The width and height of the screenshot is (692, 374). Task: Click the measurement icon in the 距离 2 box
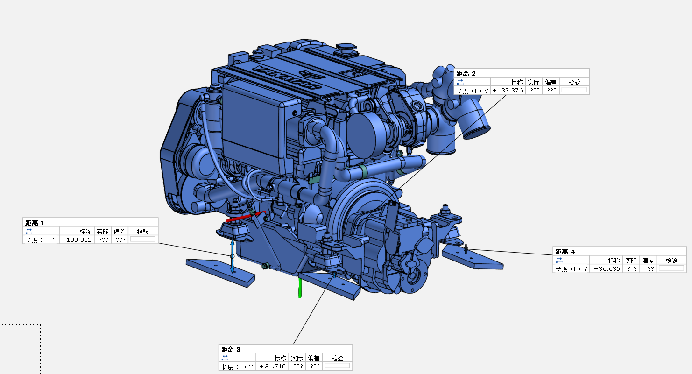pyautogui.click(x=460, y=82)
